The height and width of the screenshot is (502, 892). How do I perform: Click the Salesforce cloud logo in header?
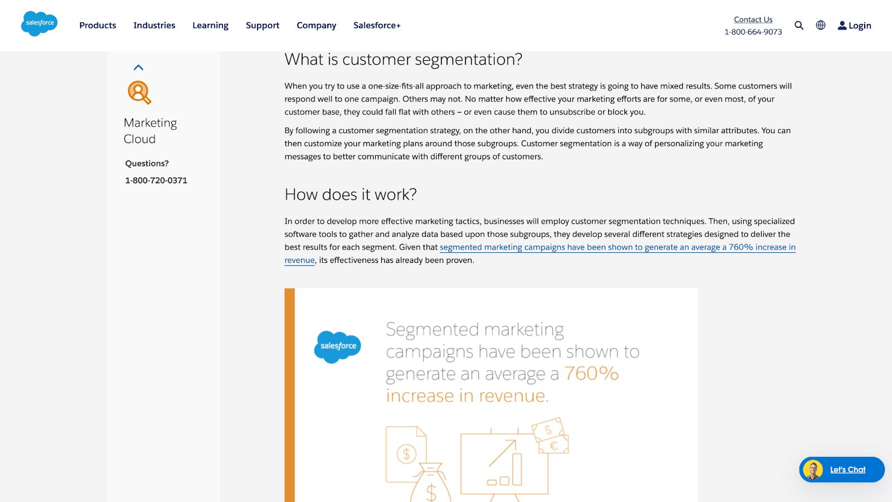(39, 24)
